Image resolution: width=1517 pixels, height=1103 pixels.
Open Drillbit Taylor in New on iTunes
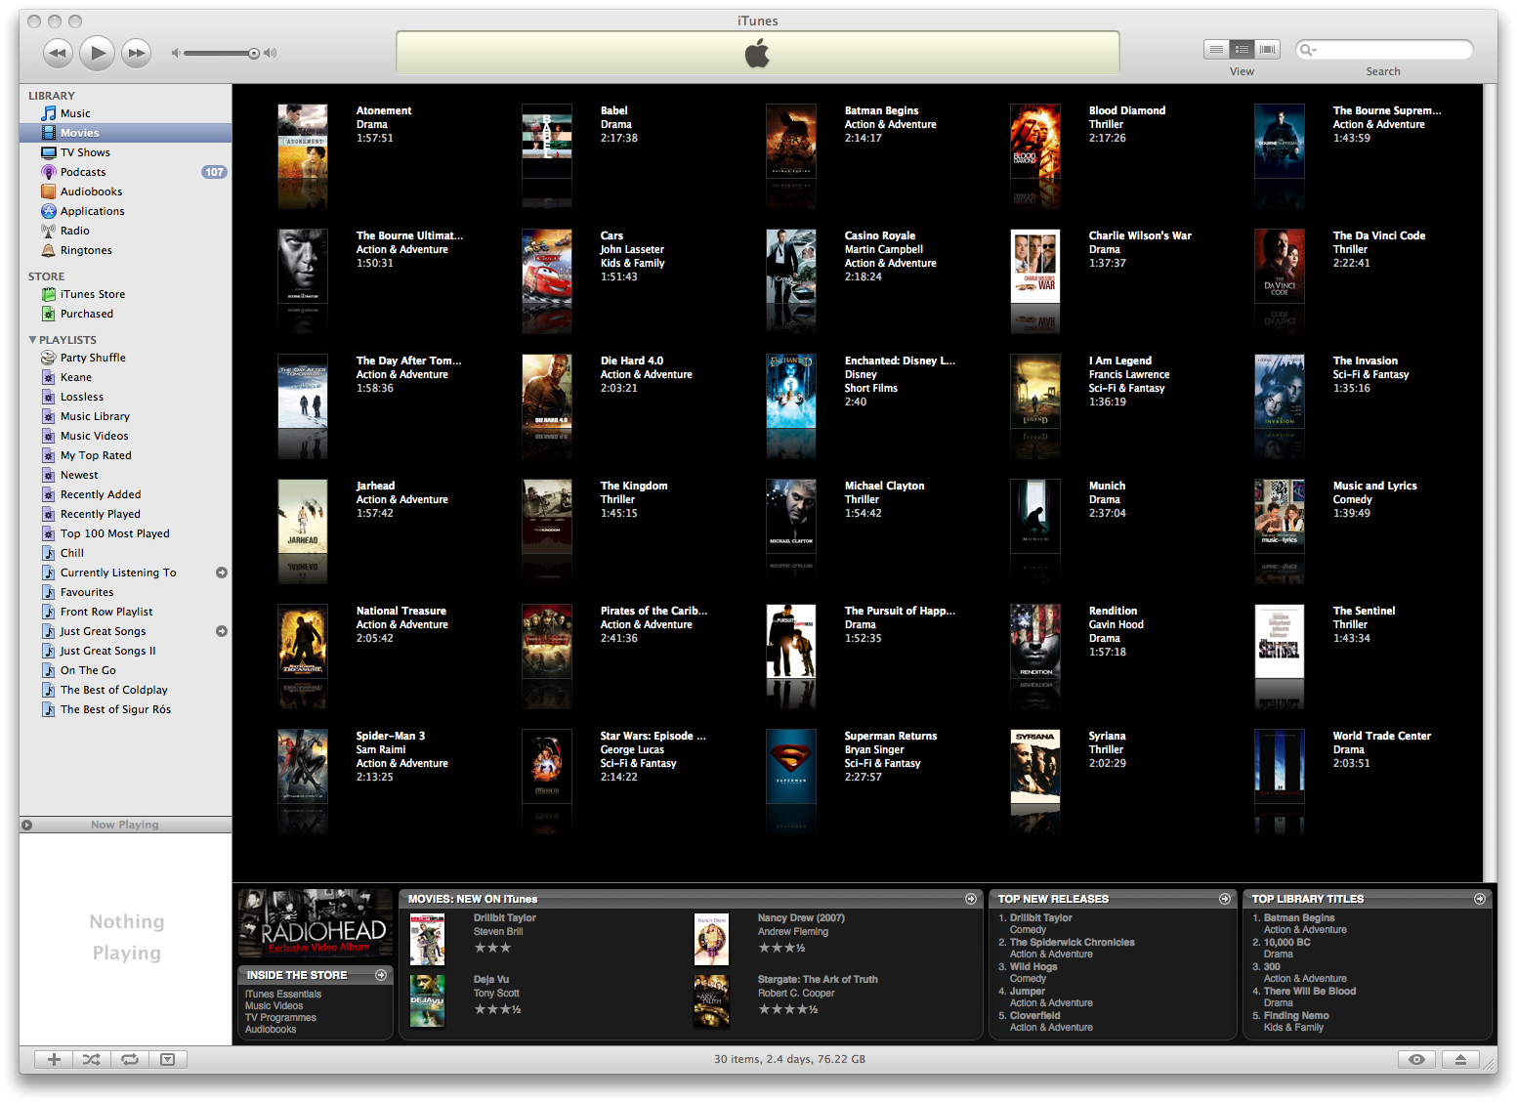505,918
